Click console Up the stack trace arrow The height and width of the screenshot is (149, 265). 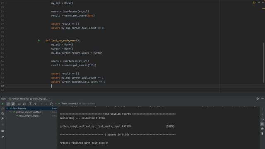coord(262,109)
